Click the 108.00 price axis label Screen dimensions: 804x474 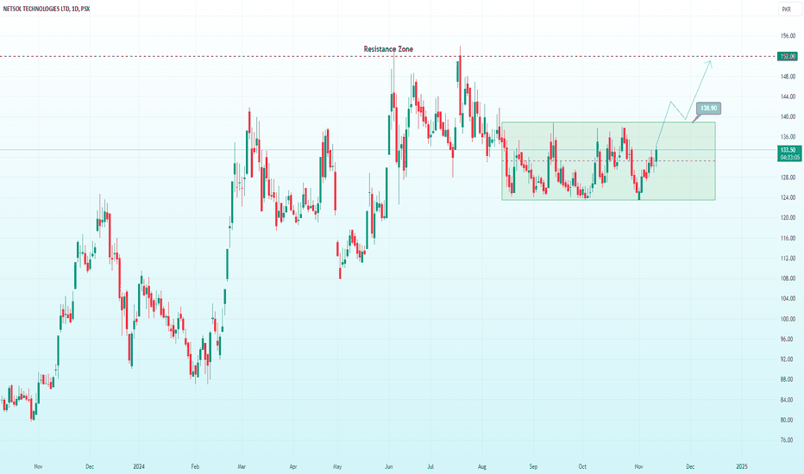[x=788, y=278]
